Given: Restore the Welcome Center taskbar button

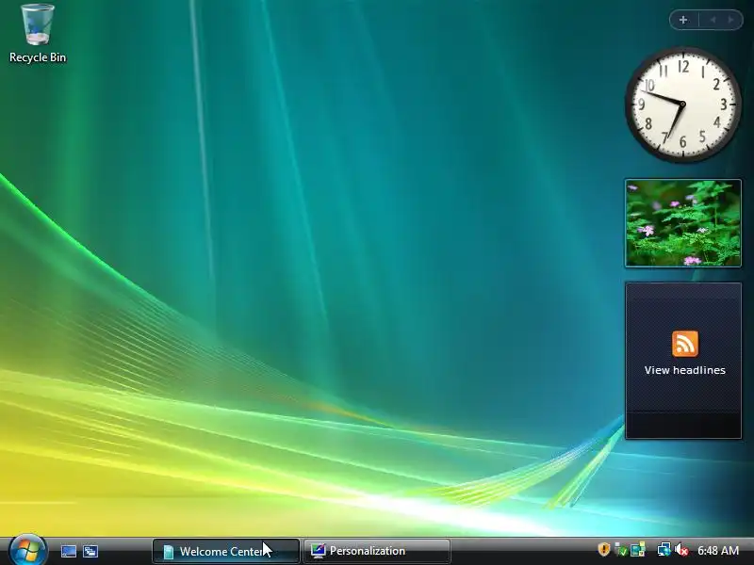Looking at the screenshot, I should click(226, 551).
